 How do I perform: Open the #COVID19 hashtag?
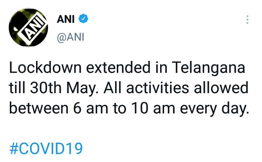pos(46,149)
